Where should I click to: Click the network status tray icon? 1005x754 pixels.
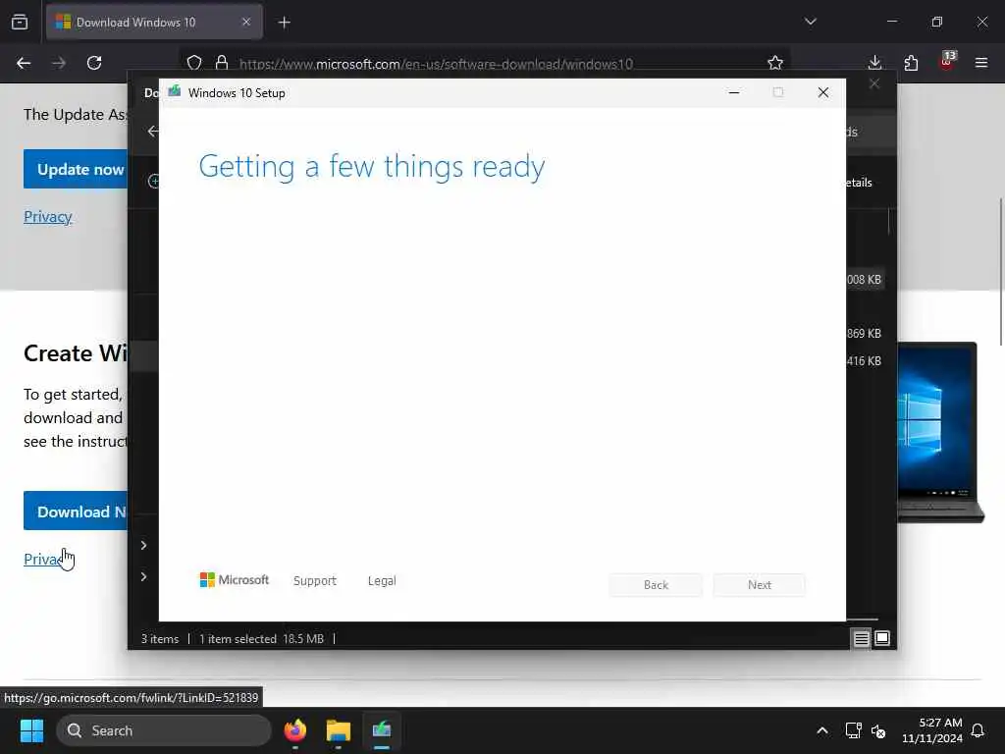pyautogui.click(x=853, y=730)
